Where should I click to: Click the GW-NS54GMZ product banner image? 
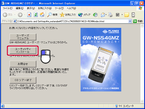point(101,60)
